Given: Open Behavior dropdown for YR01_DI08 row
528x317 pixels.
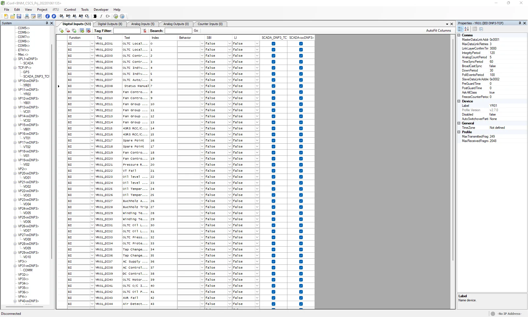Looking at the screenshot, I should 202,86.
